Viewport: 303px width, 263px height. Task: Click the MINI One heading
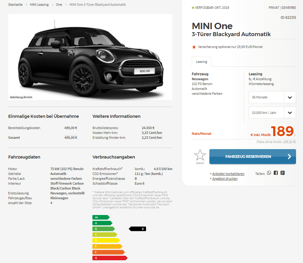pos(212,26)
